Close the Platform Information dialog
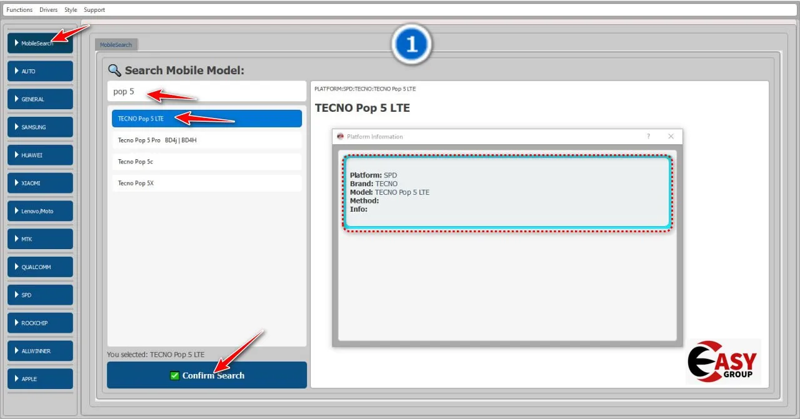800x419 pixels. pos(671,136)
